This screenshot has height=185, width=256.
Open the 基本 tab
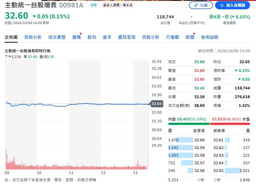[107, 37]
